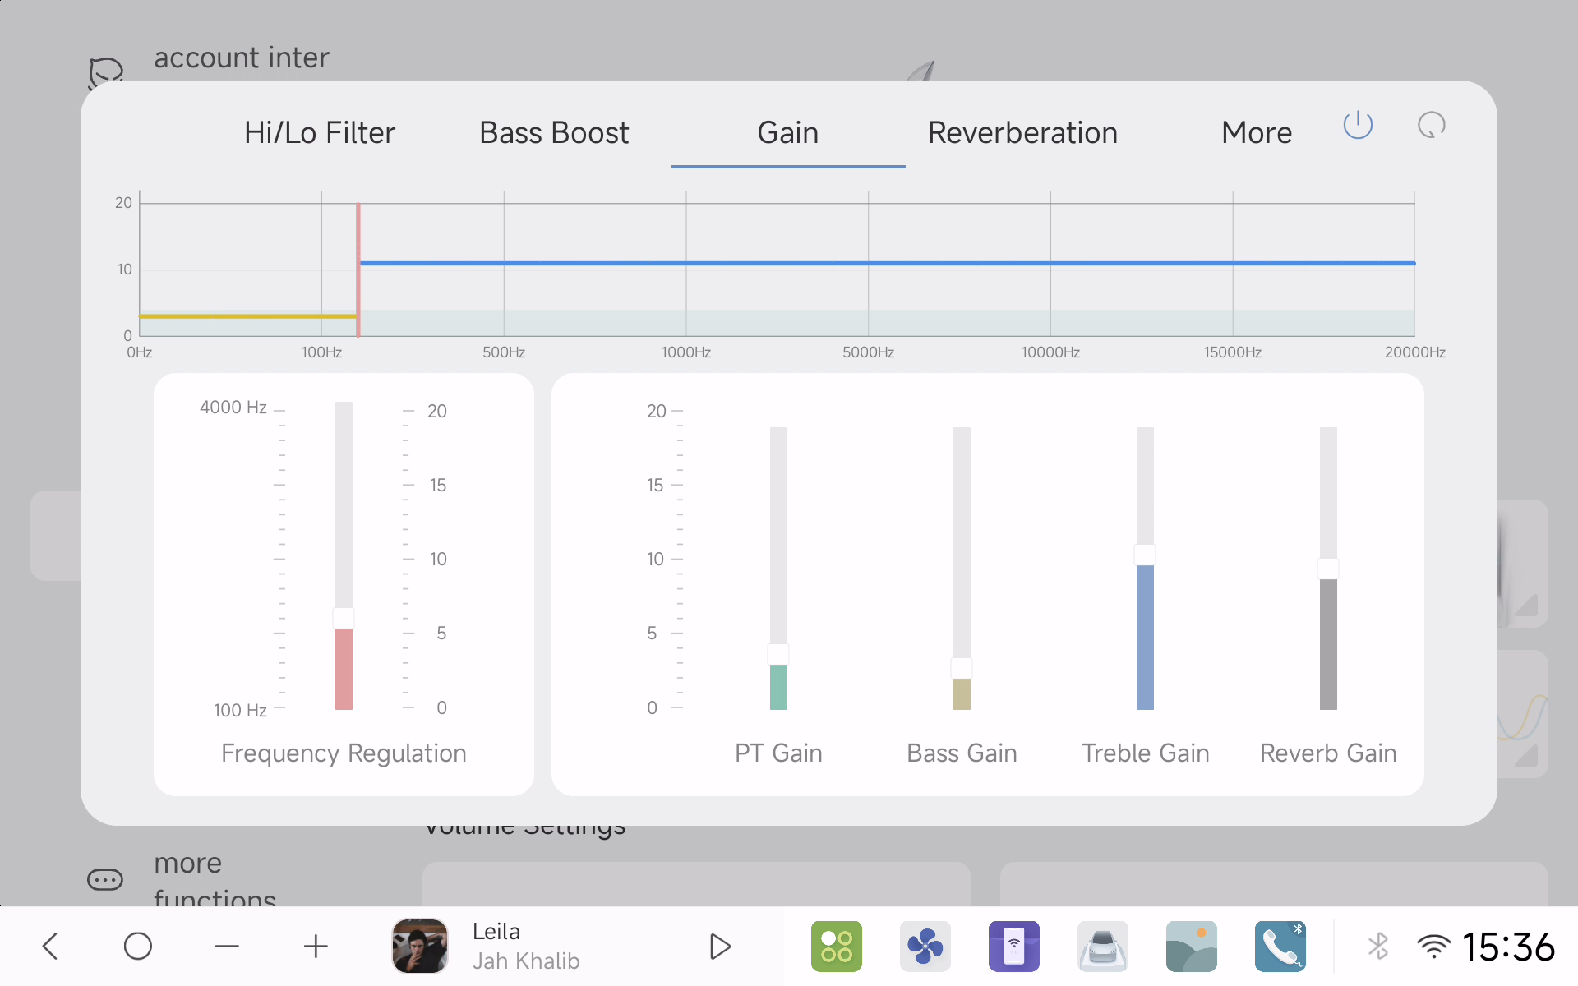
Task: Decrease volume with the minus button
Action: (227, 947)
